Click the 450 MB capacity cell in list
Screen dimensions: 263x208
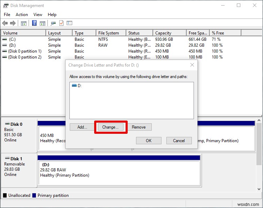(162, 51)
